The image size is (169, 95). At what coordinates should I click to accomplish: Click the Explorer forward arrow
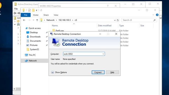29,20
